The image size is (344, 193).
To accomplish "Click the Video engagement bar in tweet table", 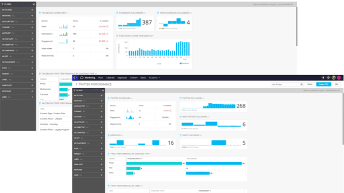I will pos(198,173).
